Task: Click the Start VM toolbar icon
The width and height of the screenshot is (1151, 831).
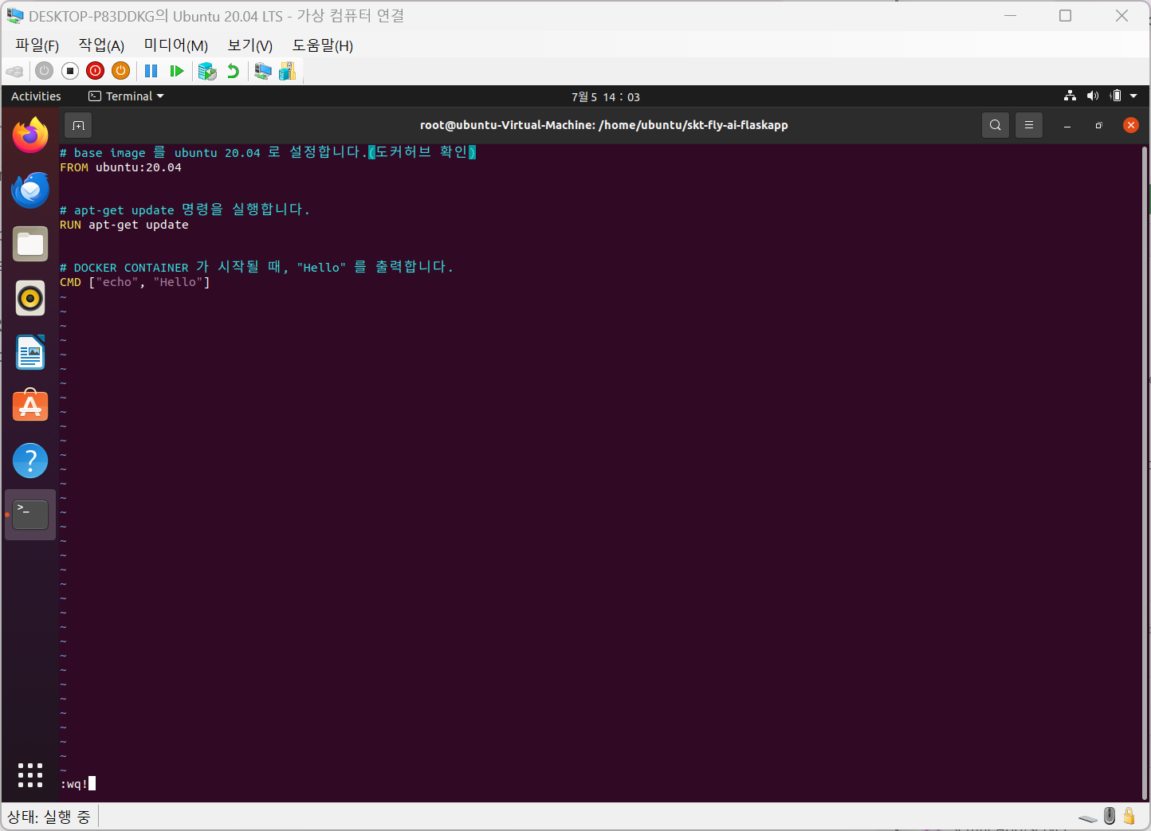Action: point(44,71)
